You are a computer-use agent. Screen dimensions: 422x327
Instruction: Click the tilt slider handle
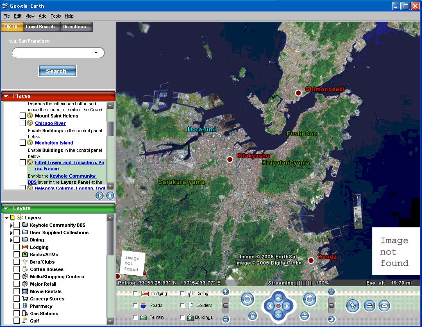pos(331,305)
